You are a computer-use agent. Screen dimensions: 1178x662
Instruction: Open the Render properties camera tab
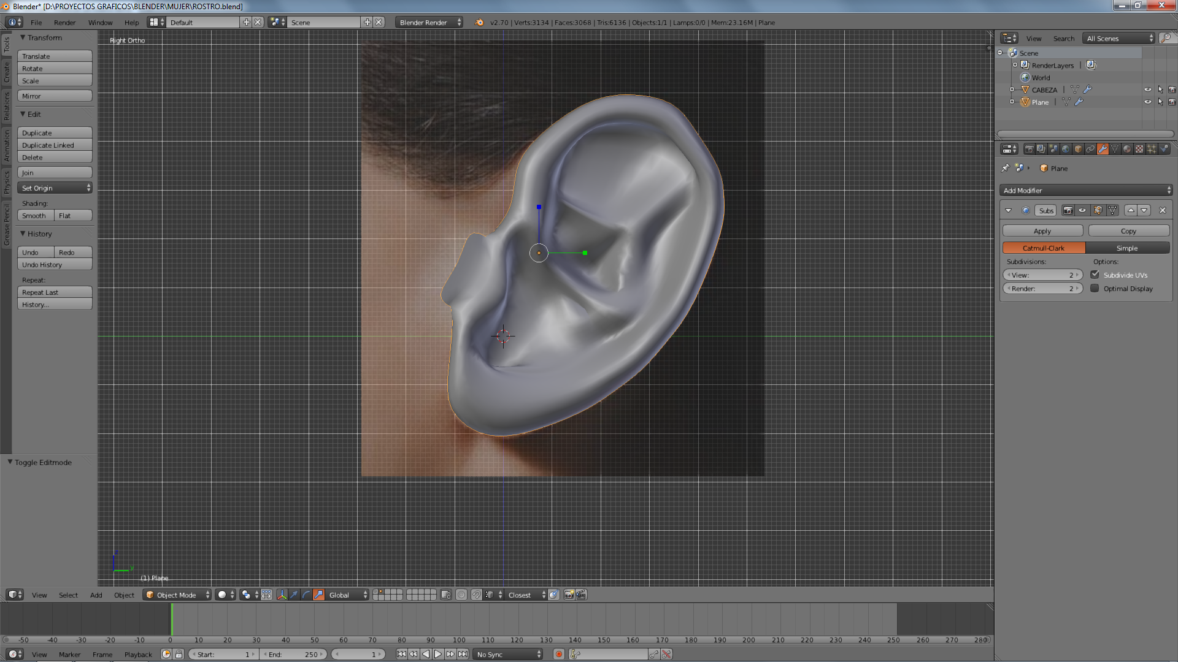(1029, 149)
